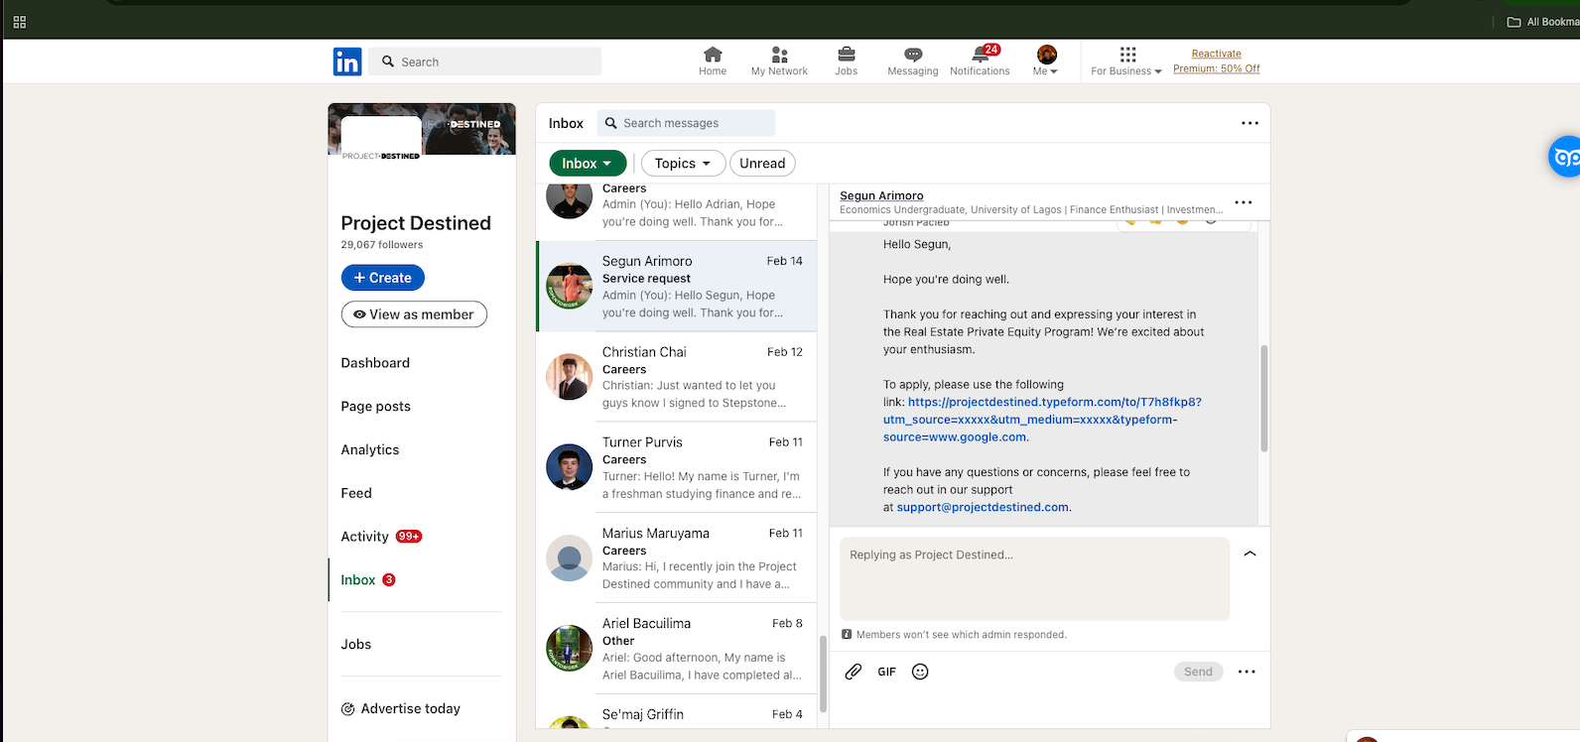The image size is (1580, 742).
Task: Click Christian Chai's profile photo
Action: tap(570, 377)
